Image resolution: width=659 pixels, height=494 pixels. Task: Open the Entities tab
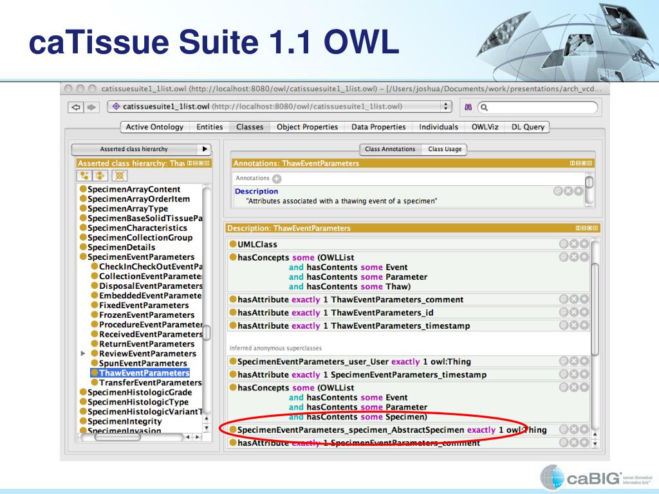tap(209, 127)
